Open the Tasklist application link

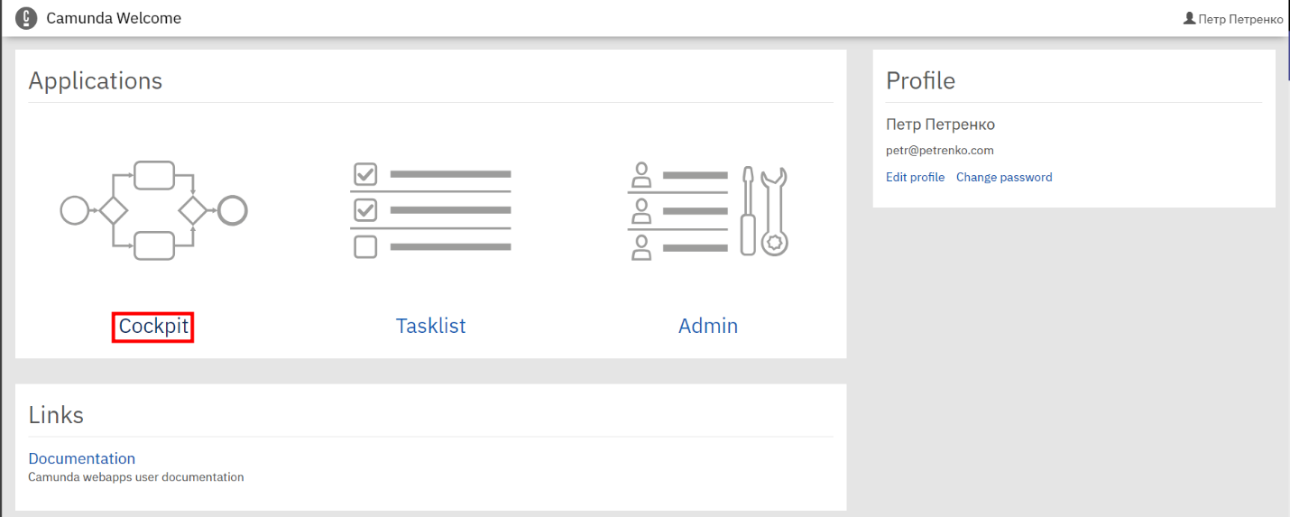[430, 326]
